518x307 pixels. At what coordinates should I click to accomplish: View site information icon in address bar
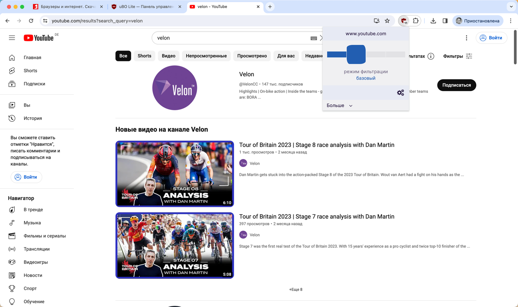point(45,21)
